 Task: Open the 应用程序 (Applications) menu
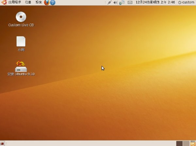(15, 2)
